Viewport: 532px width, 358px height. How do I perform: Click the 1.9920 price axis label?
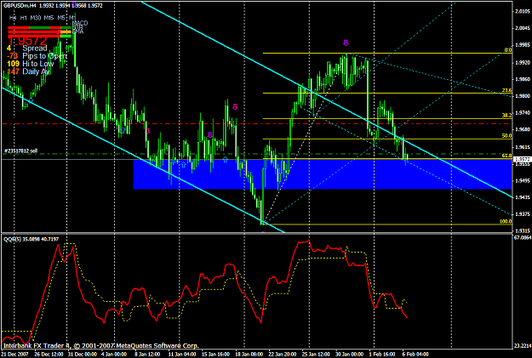(x=523, y=62)
